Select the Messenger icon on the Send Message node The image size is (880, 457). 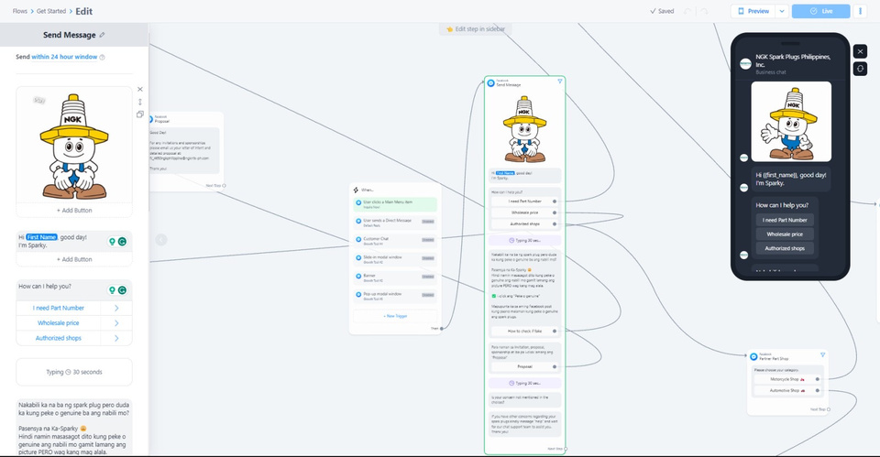coord(491,83)
